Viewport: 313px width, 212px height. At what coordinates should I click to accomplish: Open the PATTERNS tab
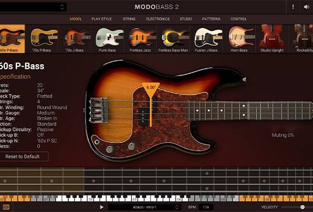(x=211, y=19)
